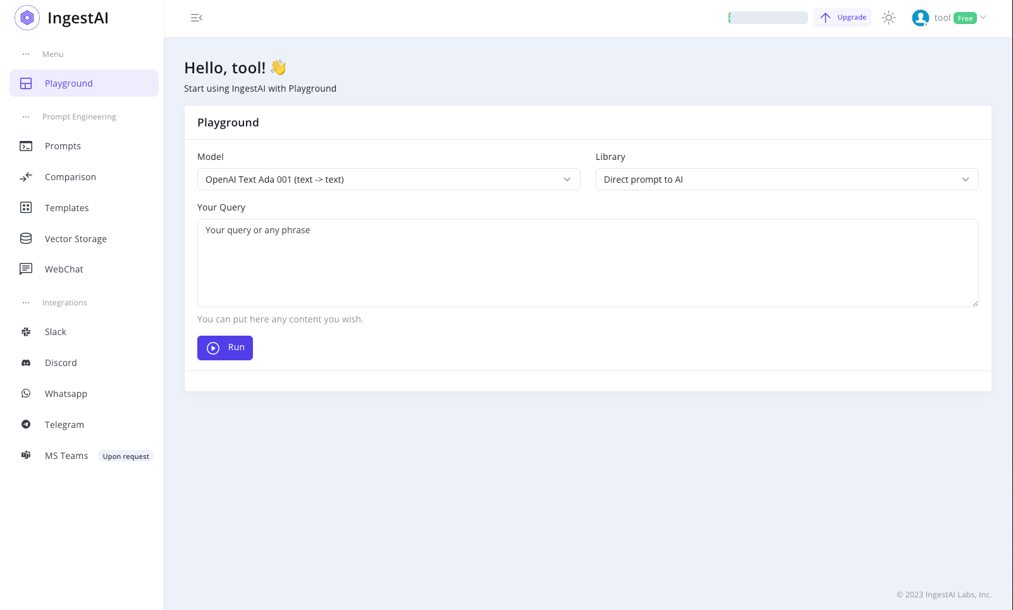Click the "Model" field label
The width and height of the screenshot is (1013, 610).
point(211,157)
